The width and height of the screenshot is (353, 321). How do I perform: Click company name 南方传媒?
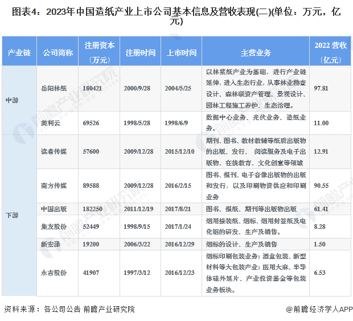coord(54,186)
